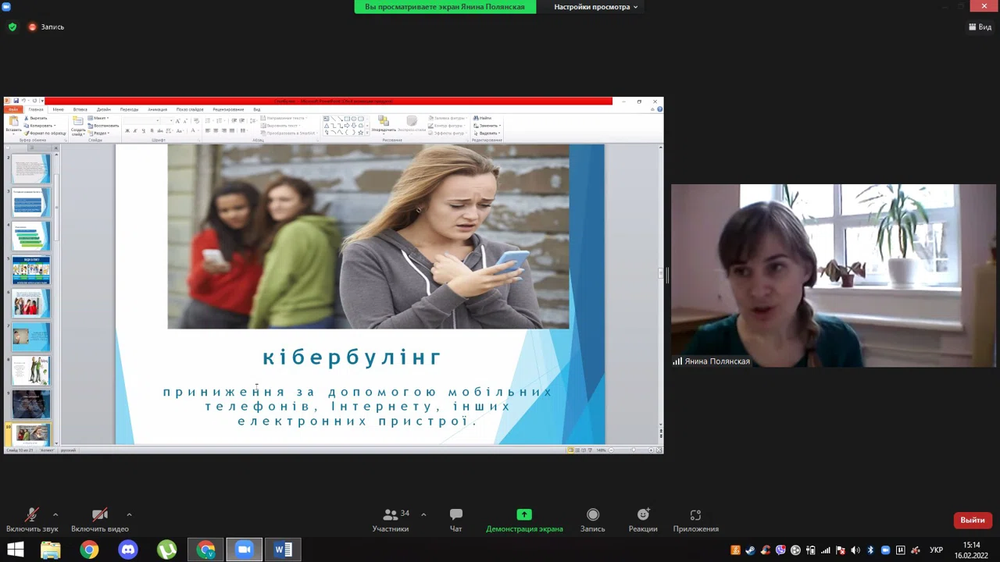Open the Reactions menu

click(x=643, y=520)
